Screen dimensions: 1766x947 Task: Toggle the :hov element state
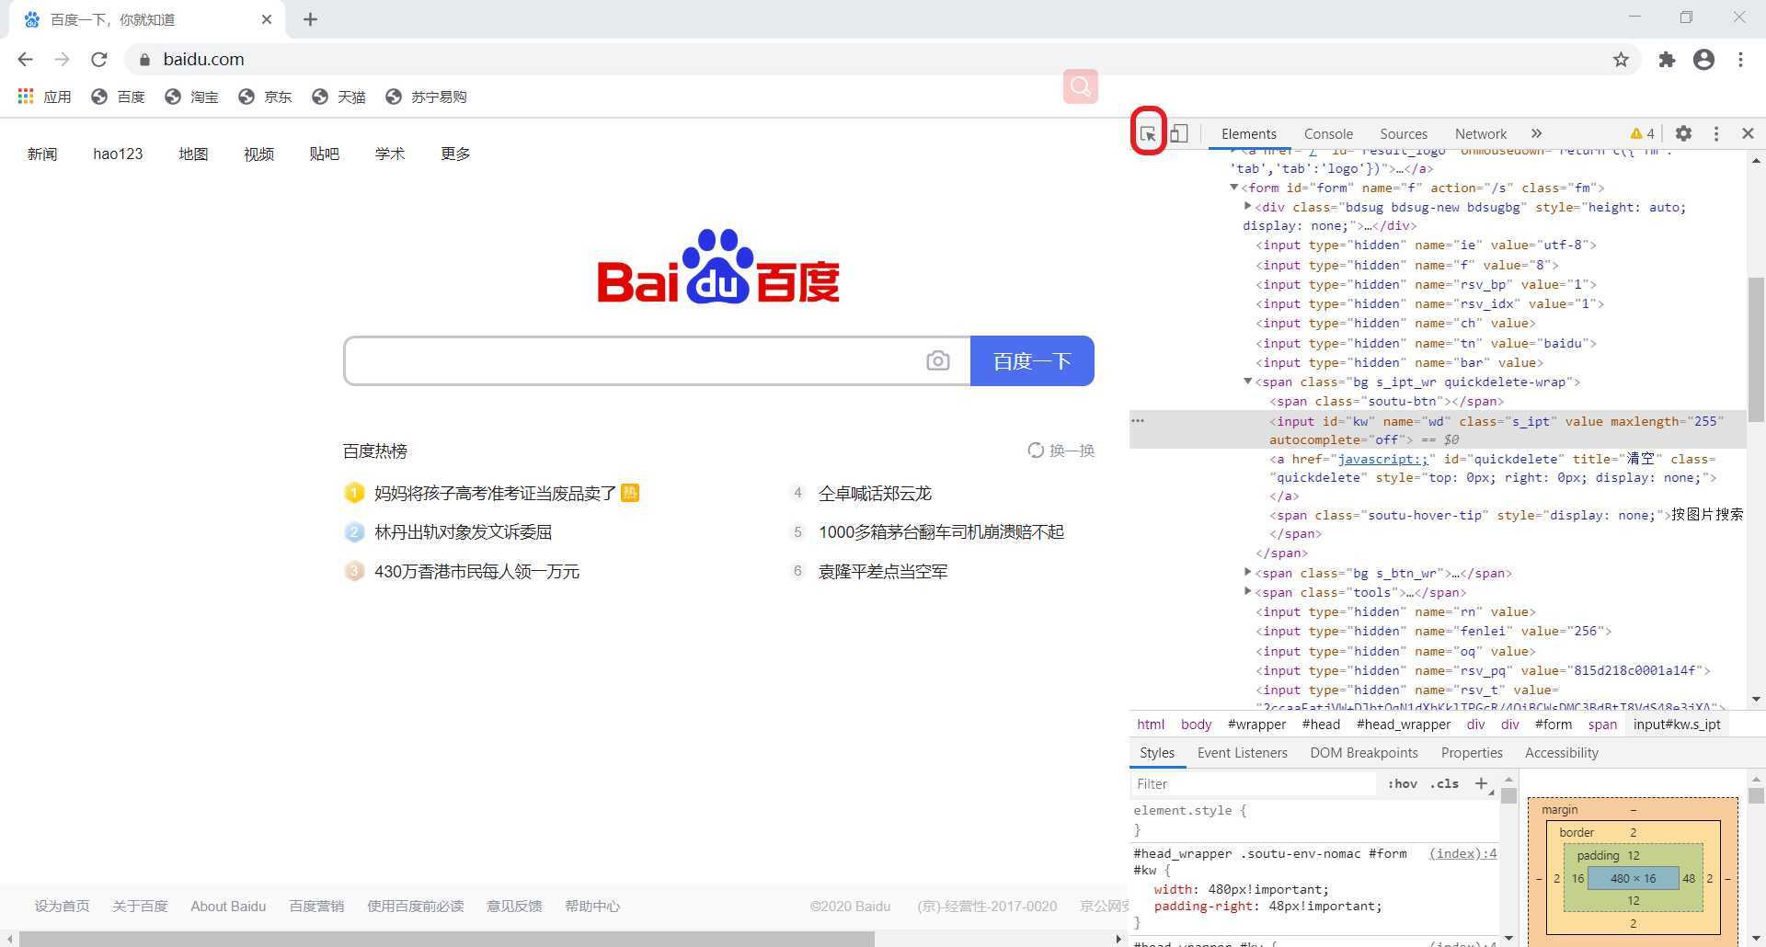(x=1403, y=784)
